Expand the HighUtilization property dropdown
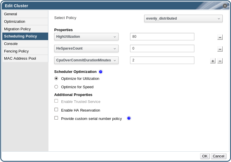Image resolution: width=231 pixels, height=162 pixels. click(x=86, y=37)
